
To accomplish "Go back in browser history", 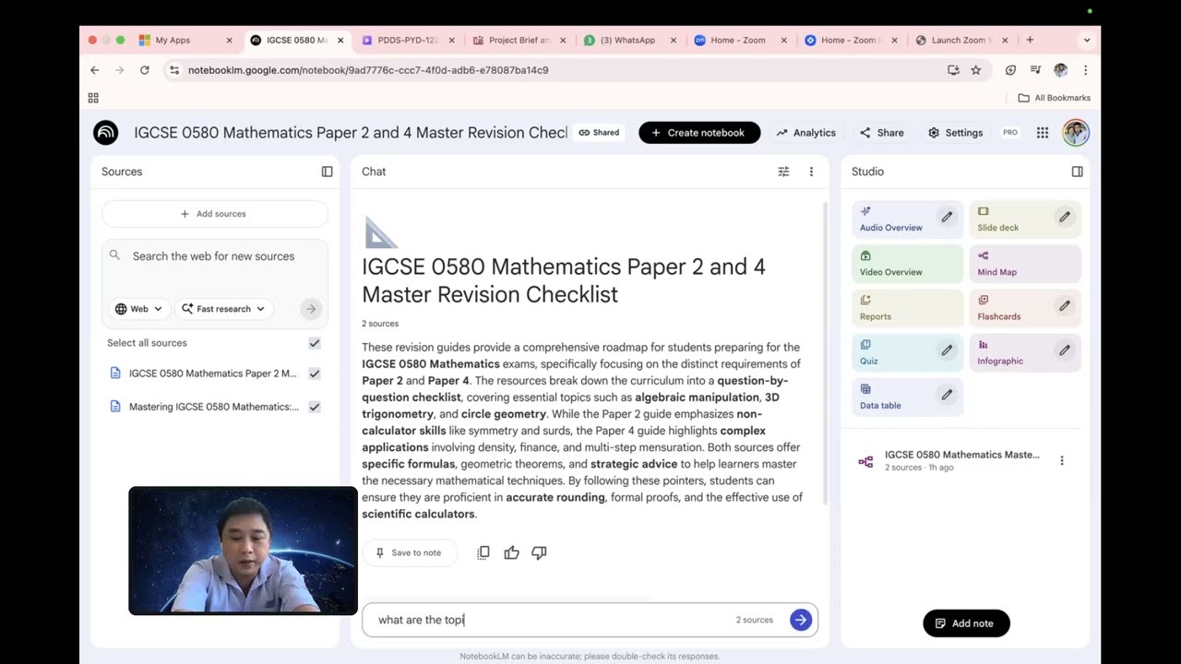I will click(94, 70).
